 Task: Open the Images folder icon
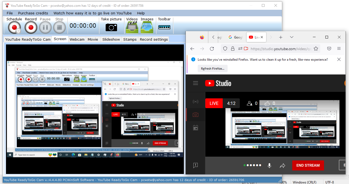pyautogui.click(x=147, y=27)
